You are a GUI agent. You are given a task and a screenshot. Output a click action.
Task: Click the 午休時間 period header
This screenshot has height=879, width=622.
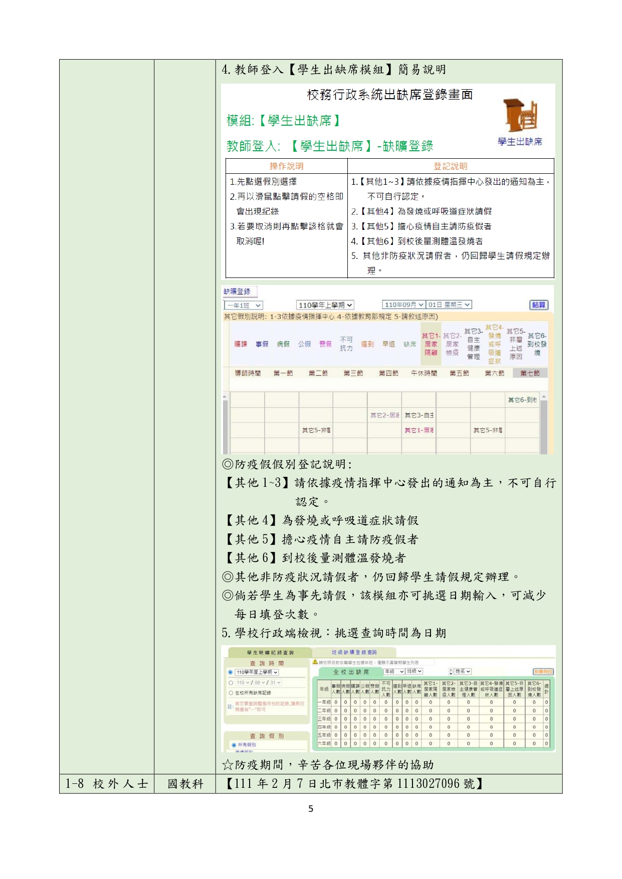[x=424, y=373]
